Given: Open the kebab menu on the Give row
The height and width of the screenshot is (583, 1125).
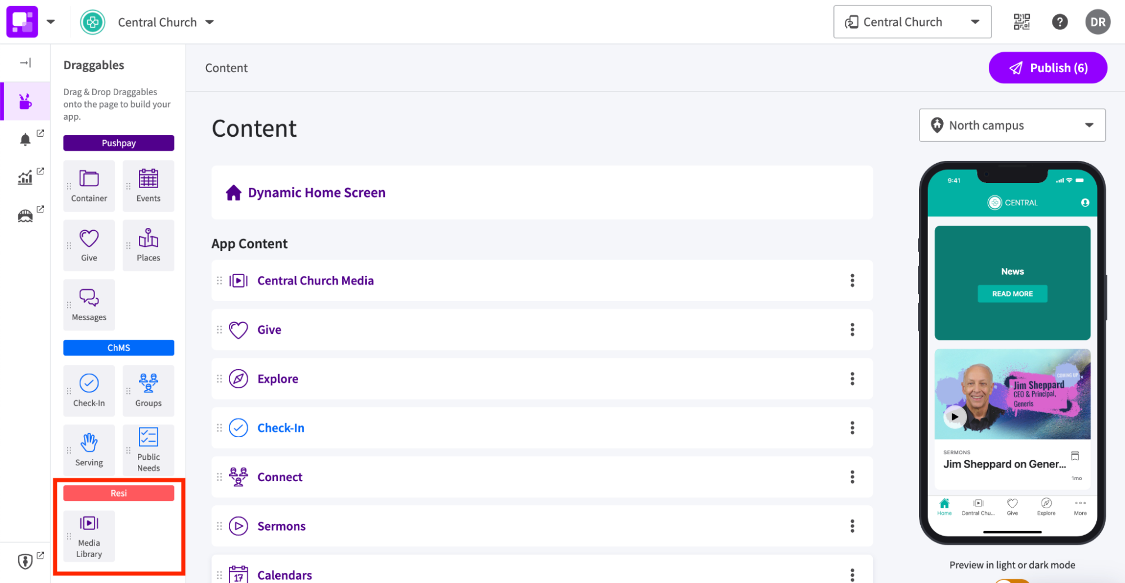Looking at the screenshot, I should point(853,330).
